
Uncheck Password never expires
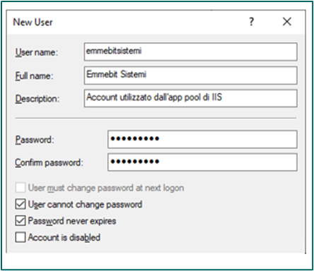pyautogui.click(x=21, y=221)
